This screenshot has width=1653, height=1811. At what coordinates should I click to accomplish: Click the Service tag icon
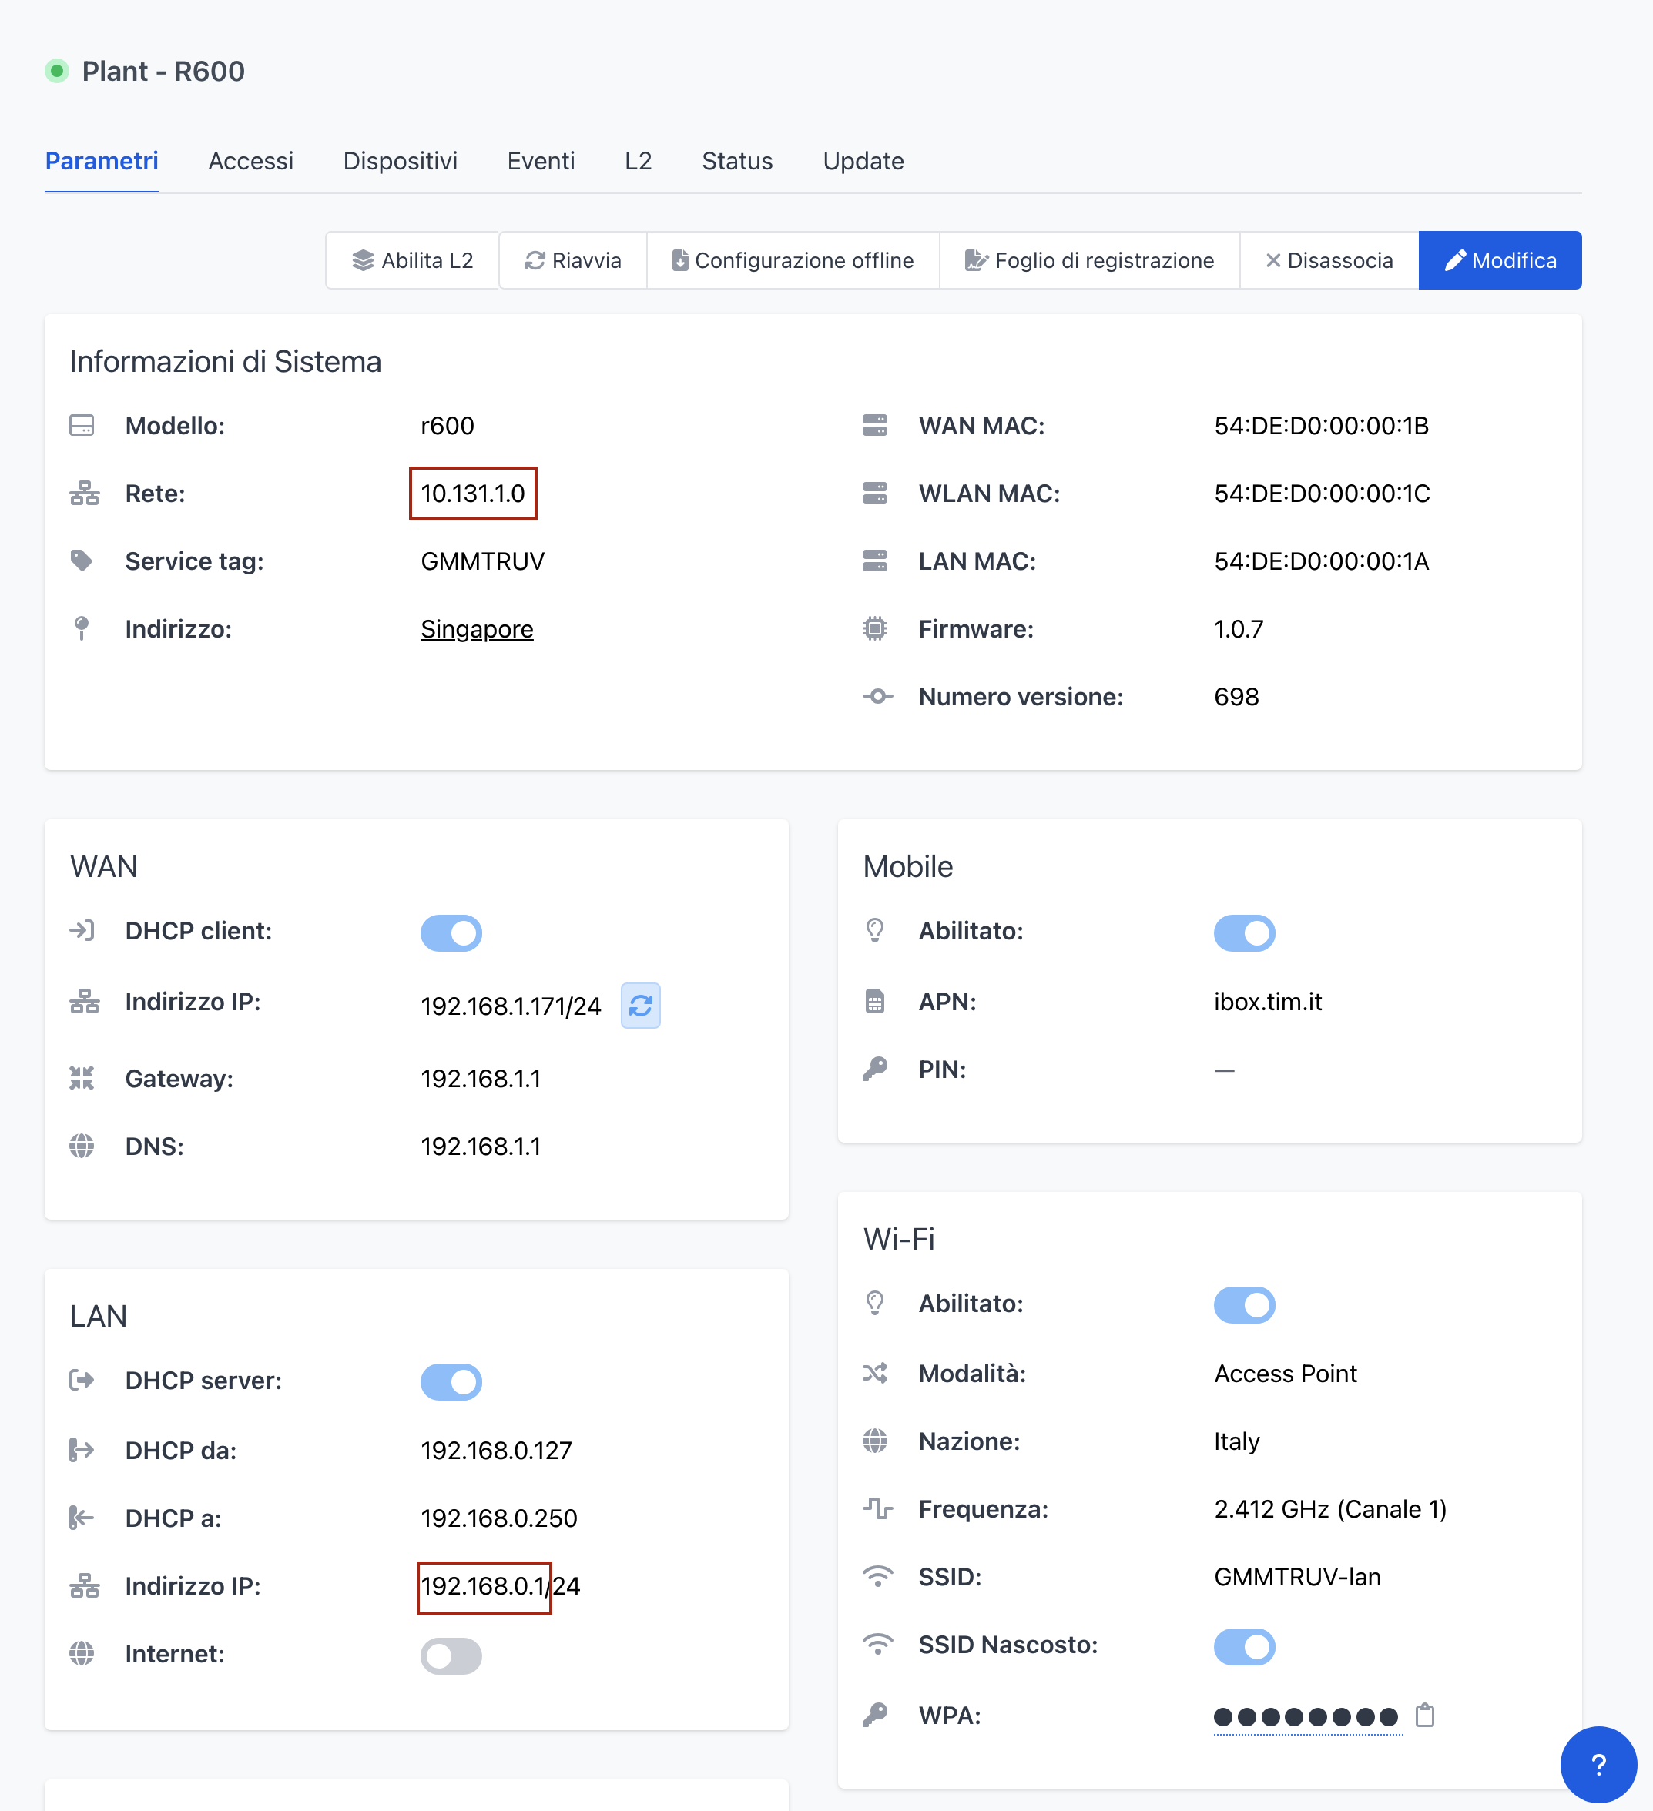click(82, 561)
